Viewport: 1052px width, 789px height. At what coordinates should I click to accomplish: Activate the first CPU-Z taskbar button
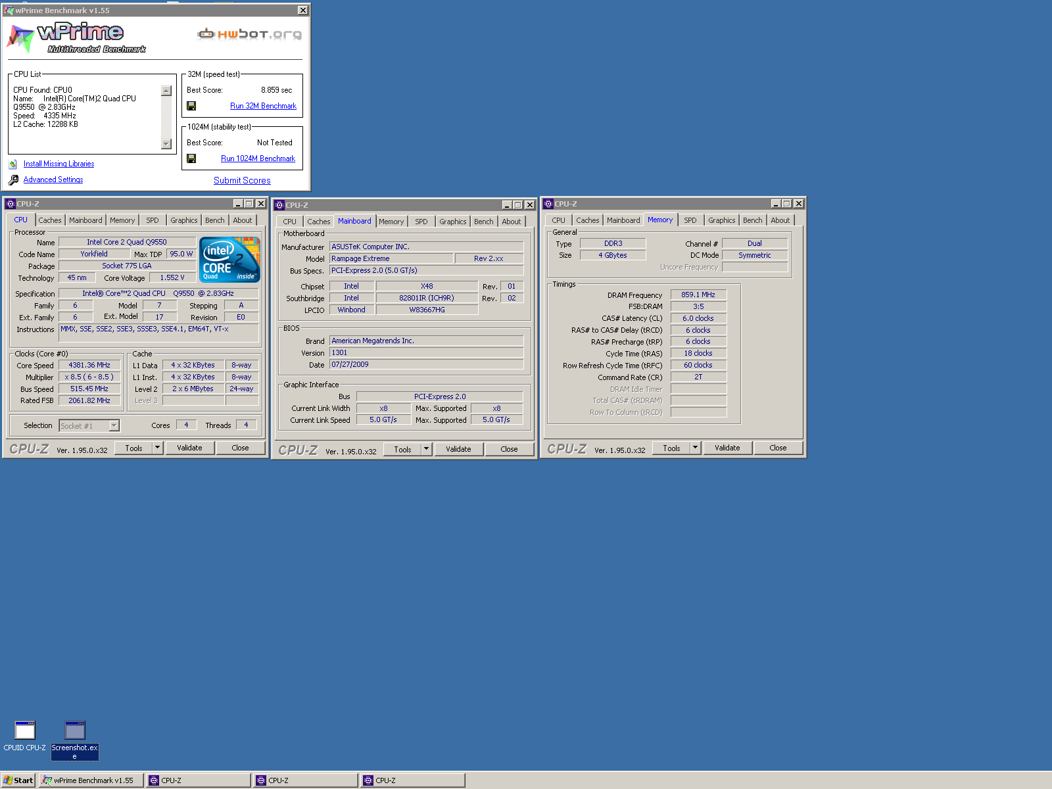tap(198, 780)
